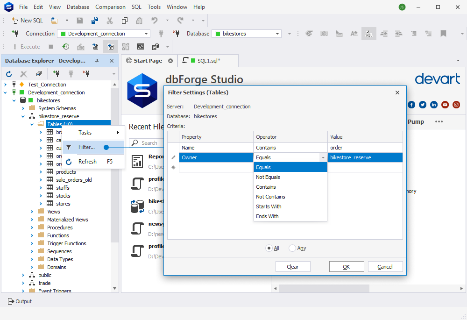467x320 pixels.
Task: Click the Name property cell
Action: coord(216,148)
